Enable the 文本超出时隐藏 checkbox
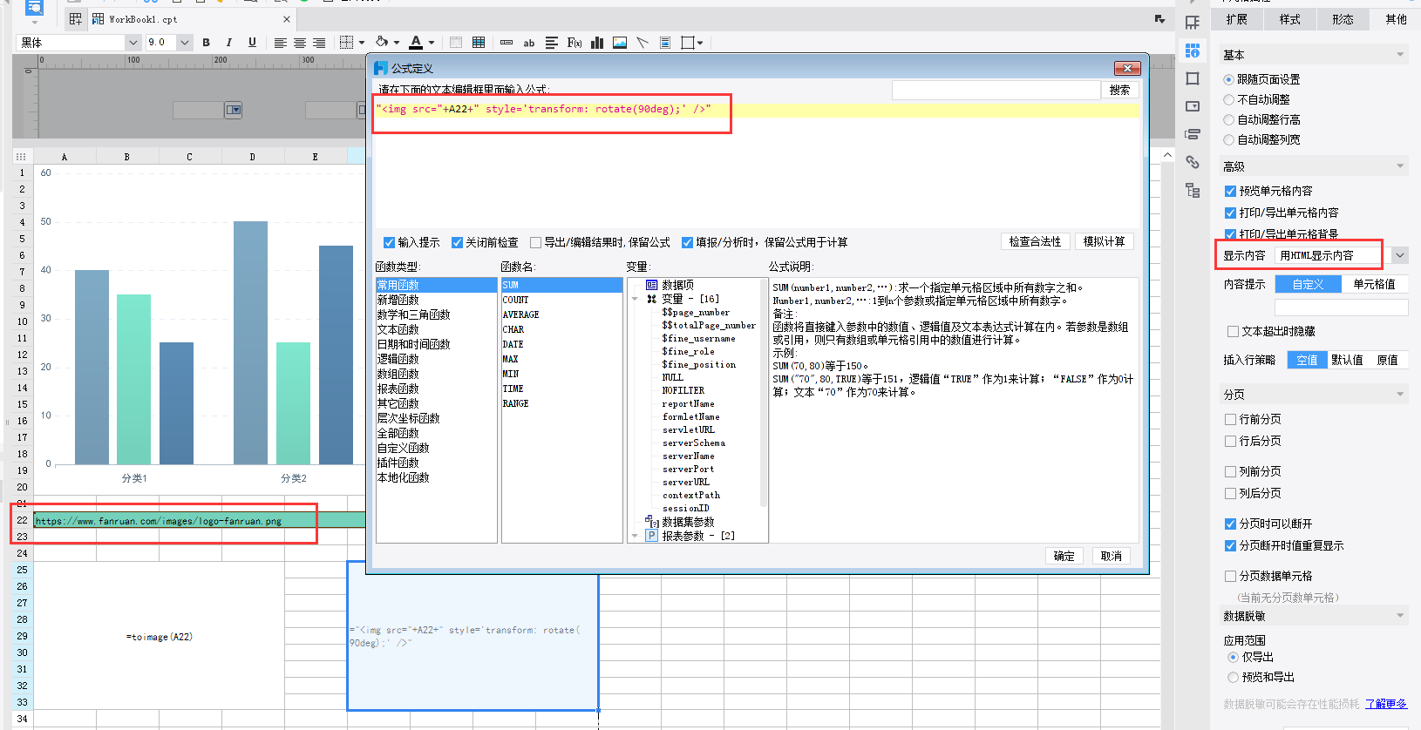1421x730 pixels. 1233,331
